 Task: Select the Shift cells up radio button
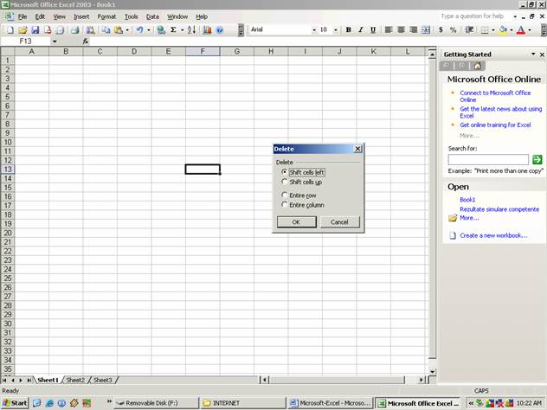click(284, 182)
